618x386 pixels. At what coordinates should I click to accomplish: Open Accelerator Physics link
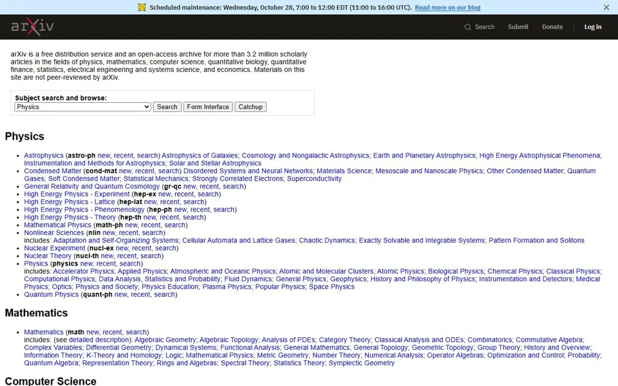click(84, 271)
